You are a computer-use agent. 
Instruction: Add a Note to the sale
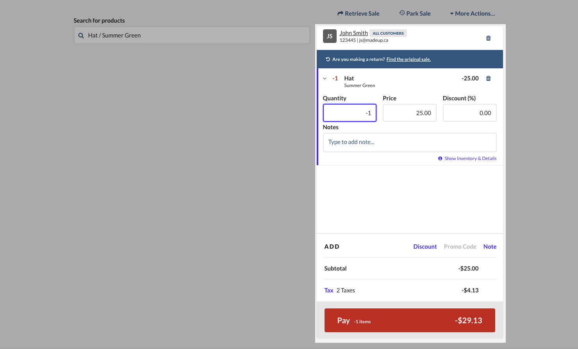coord(490,247)
